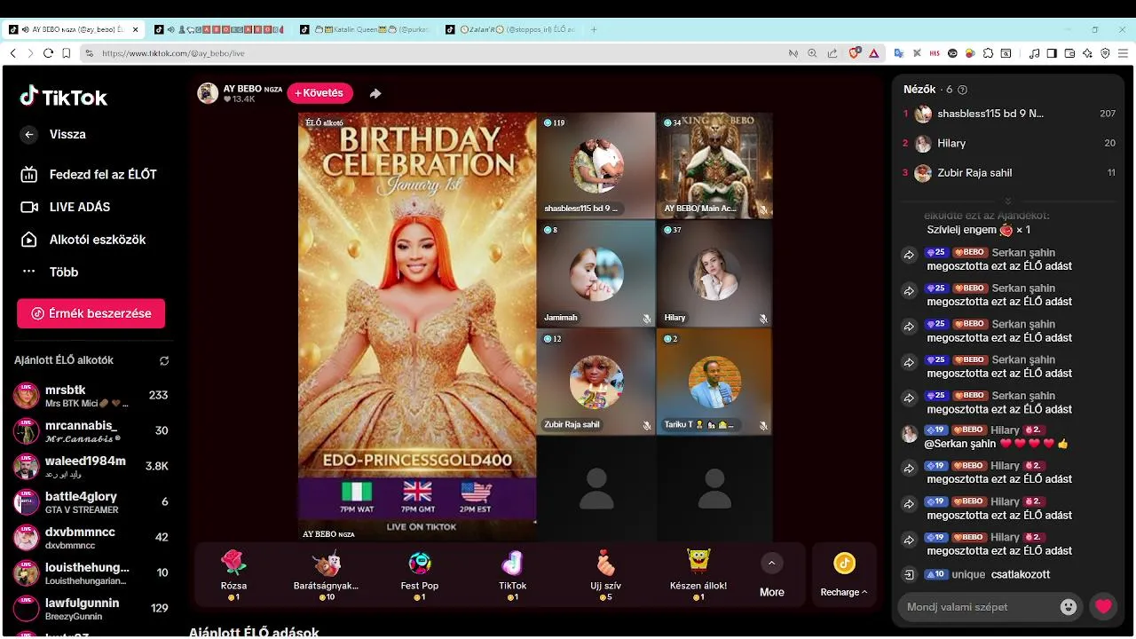Viewport: 1136px width, 639px height.
Task: Send the Rózsa gift
Action: 233,574
